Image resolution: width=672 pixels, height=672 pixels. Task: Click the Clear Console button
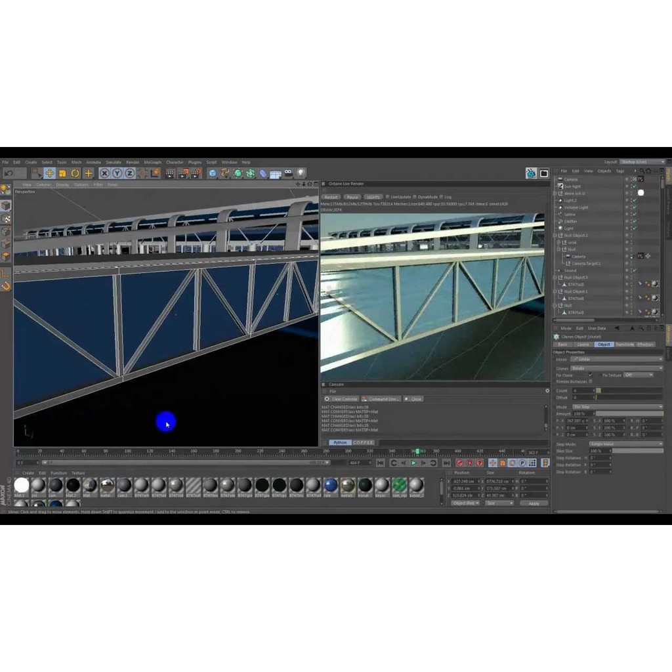(x=341, y=399)
